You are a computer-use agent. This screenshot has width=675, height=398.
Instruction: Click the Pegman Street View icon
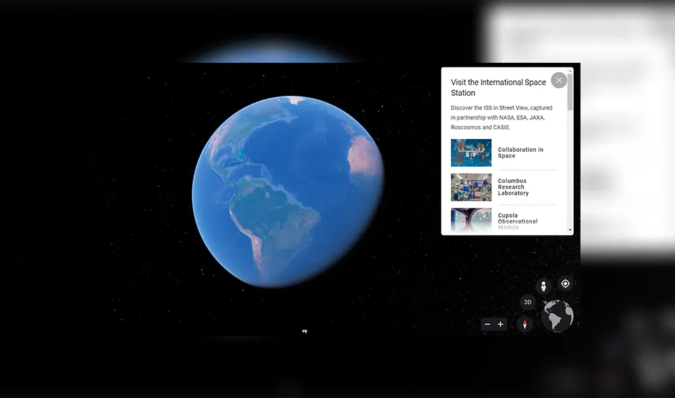click(x=543, y=285)
